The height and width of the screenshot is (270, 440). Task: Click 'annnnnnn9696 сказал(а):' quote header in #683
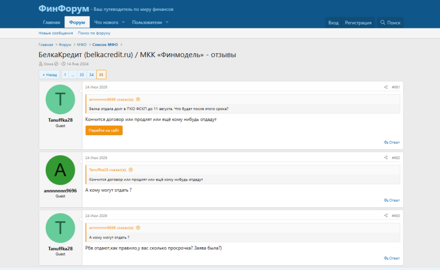111,228
